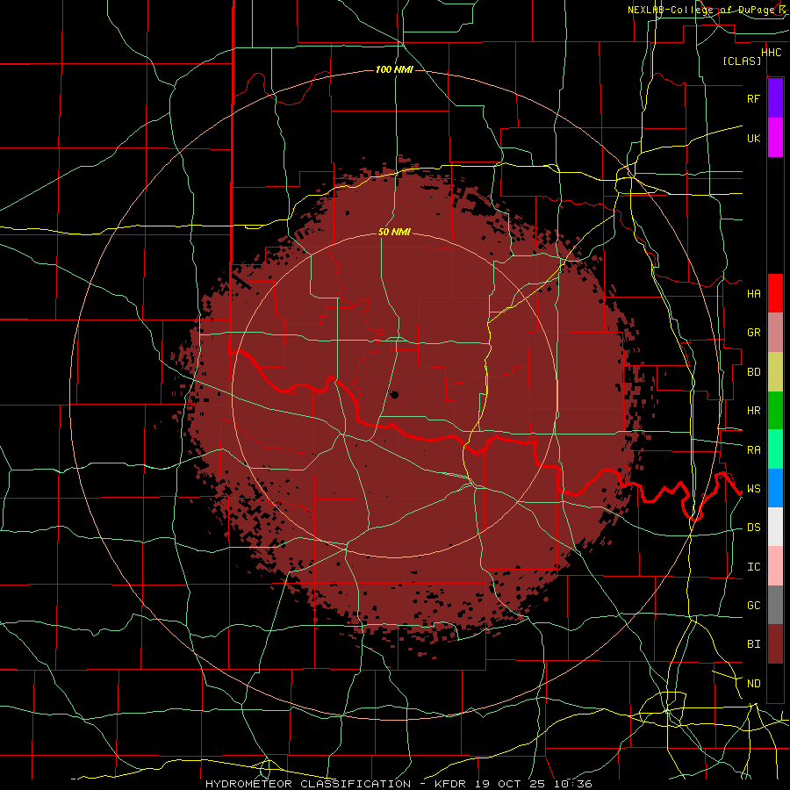Click the HYDROMETEOR CLASSIFICATION title text

tap(308, 784)
